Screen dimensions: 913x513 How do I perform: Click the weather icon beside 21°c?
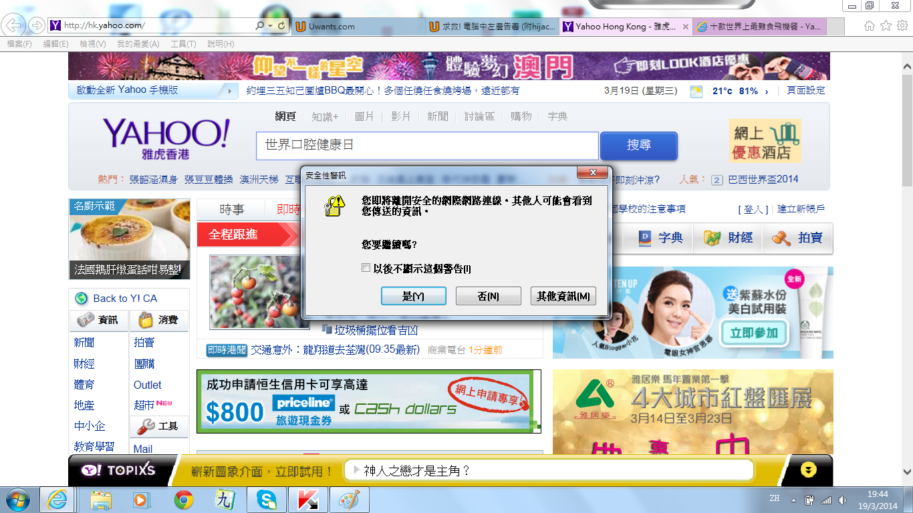click(696, 92)
